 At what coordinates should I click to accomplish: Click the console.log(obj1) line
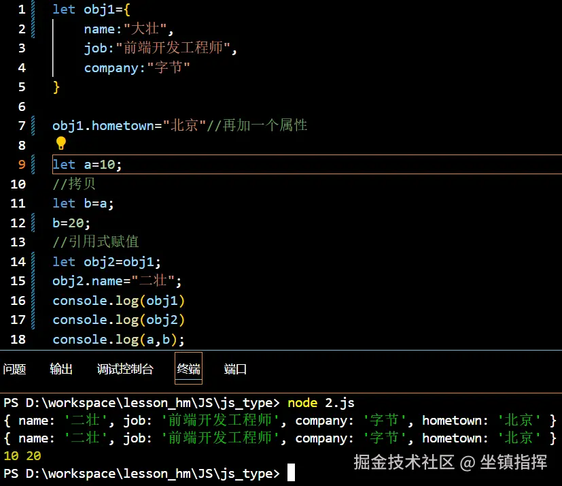click(x=119, y=301)
